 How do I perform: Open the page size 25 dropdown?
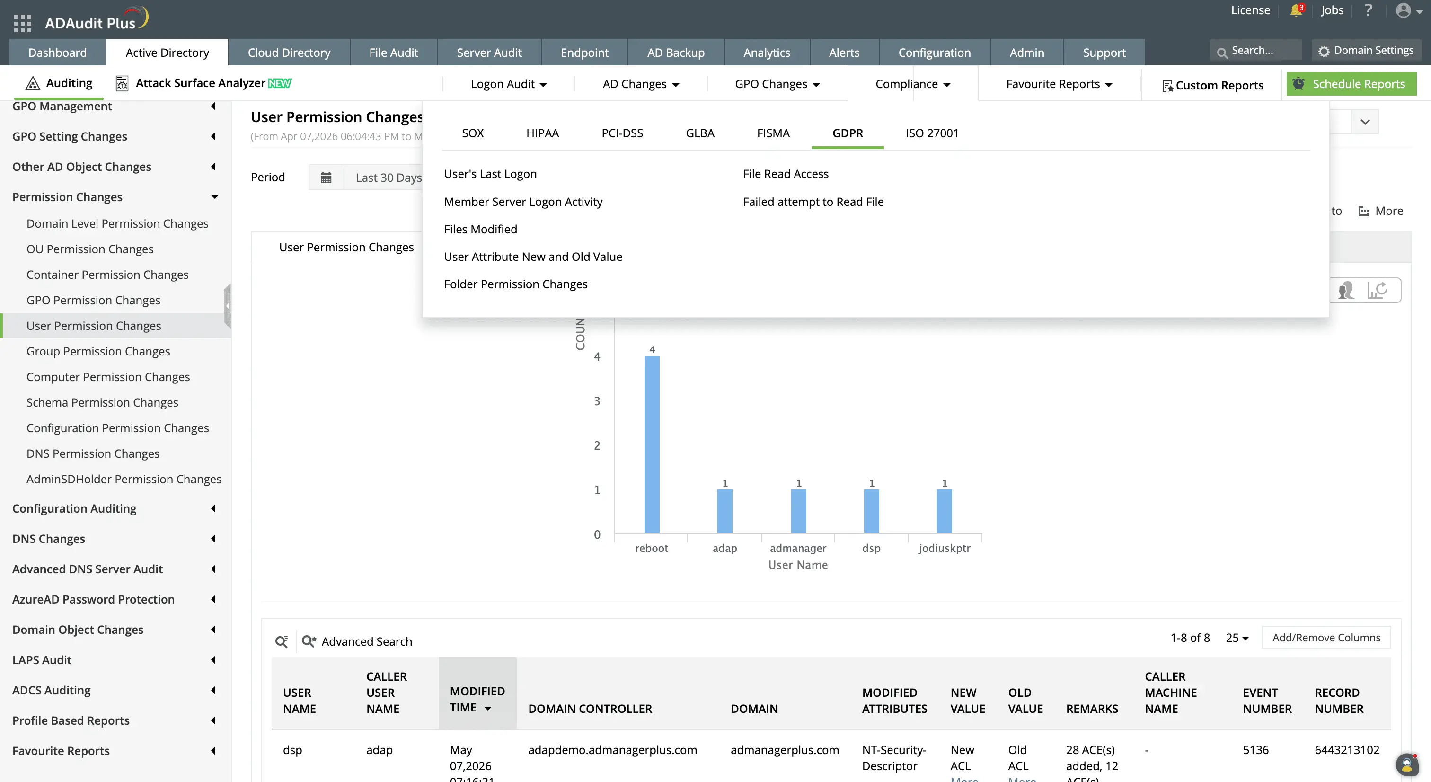pos(1237,638)
